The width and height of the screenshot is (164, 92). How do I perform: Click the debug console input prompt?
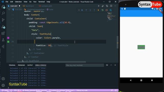[x=63, y=88]
